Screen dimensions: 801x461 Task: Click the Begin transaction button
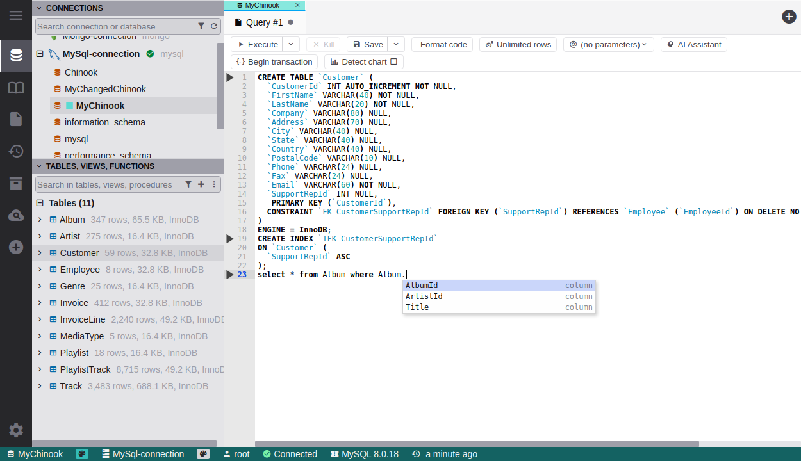(x=274, y=62)
